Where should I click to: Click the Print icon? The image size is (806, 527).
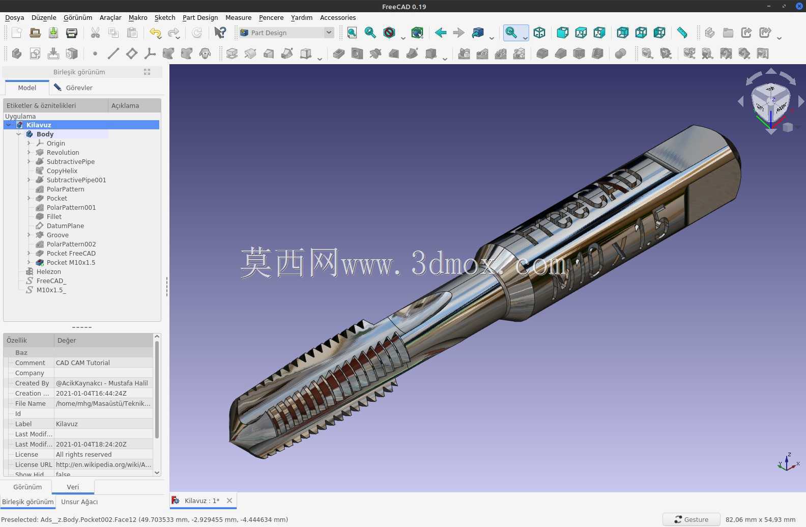pos(72,33)
